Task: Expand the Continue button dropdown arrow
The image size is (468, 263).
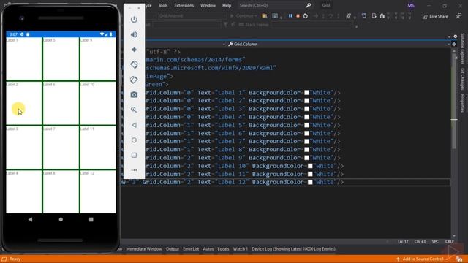Action: click(255, 16)
